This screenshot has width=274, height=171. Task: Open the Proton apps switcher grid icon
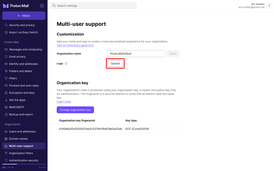pos(42,5)
